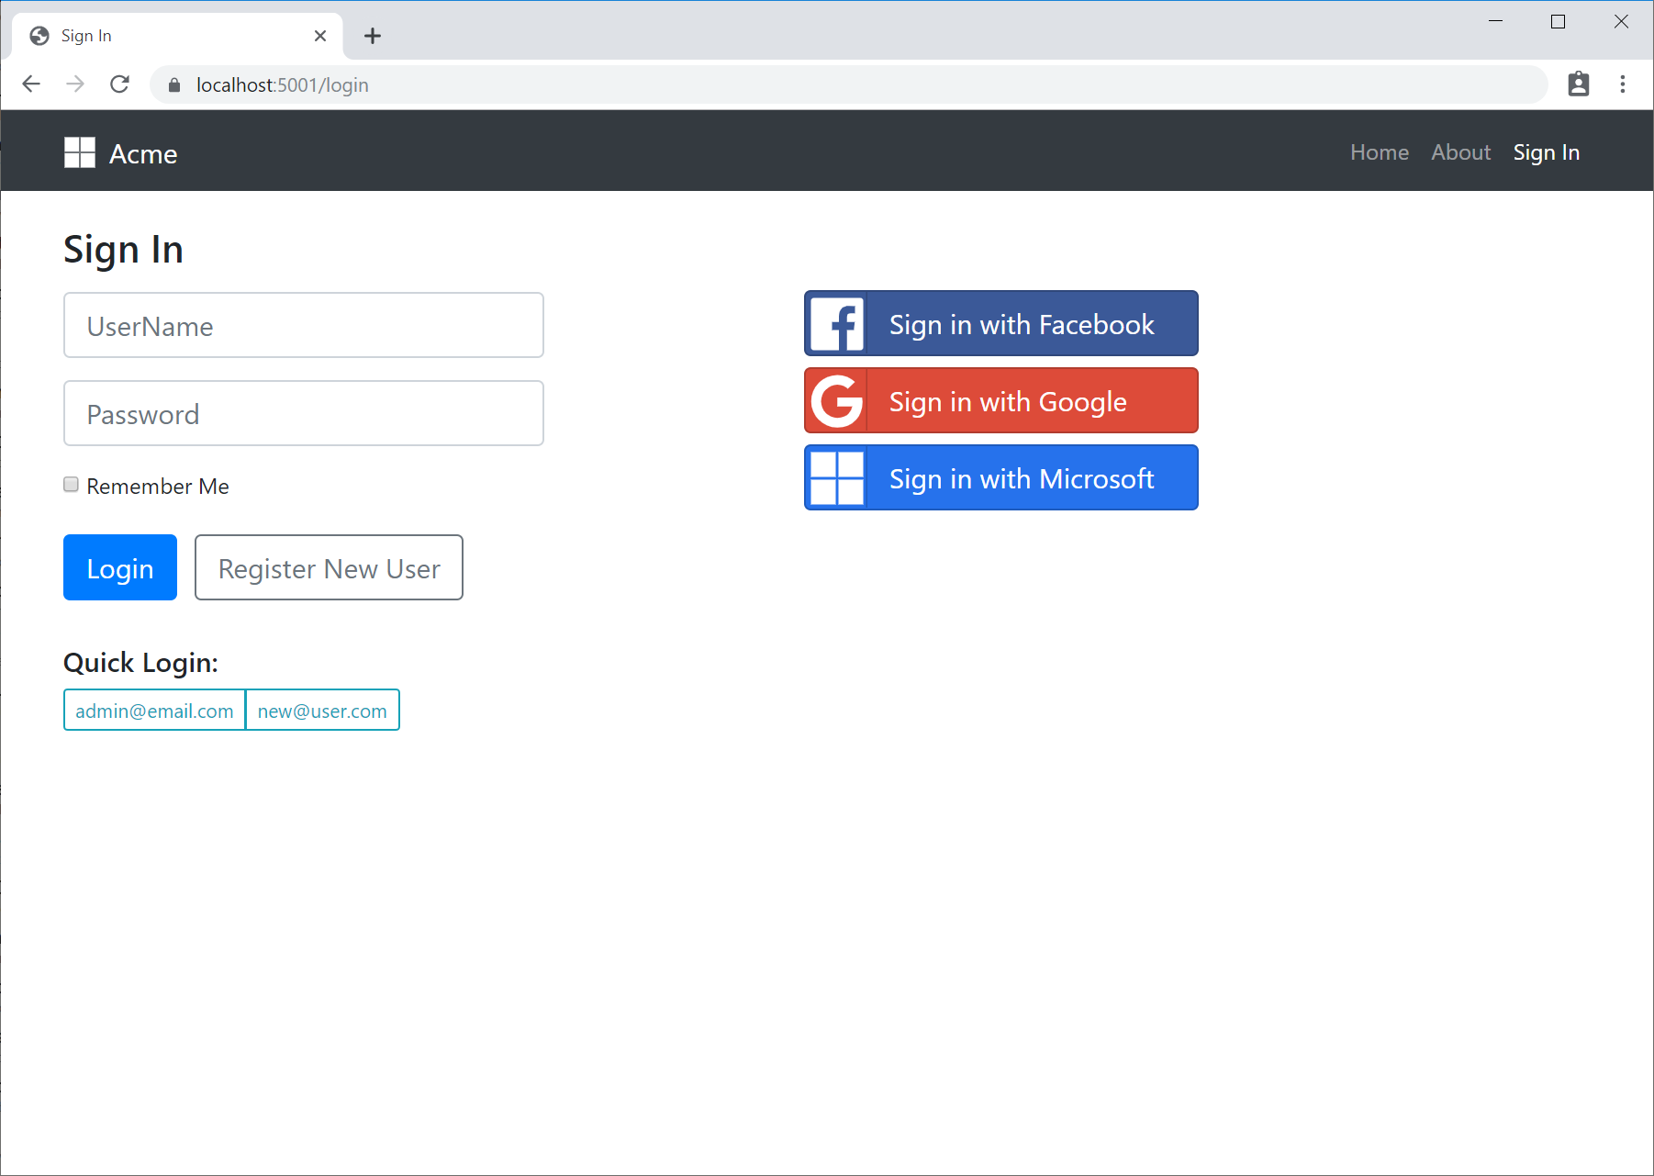
Task: Open a new browser tab
Action: 372,36
